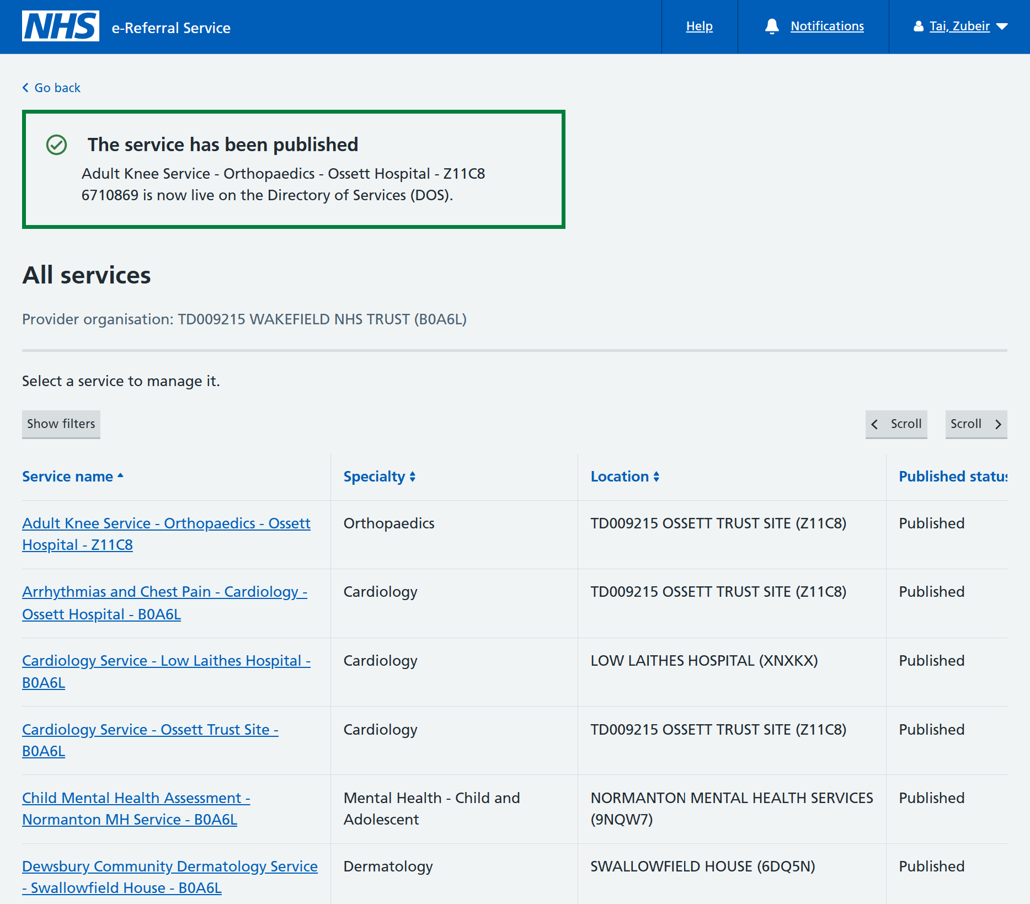
Task: Open the Help link
Action: [x=700, y=26]
